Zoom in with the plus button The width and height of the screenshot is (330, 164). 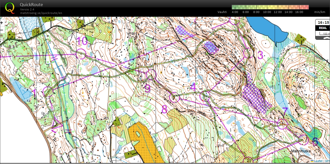pos(2,23)
